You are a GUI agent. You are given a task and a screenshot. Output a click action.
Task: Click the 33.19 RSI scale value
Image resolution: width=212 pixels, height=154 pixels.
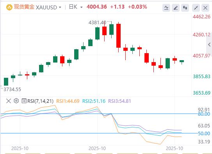point(204,141)
